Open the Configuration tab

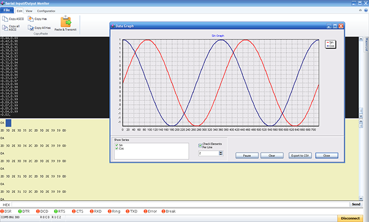pyautogui.click(x=46, y=11)
